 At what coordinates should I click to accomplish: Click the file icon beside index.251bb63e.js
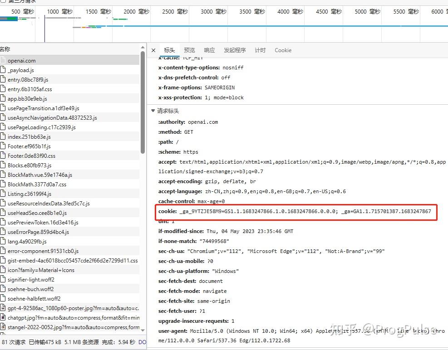pos(4,136)
